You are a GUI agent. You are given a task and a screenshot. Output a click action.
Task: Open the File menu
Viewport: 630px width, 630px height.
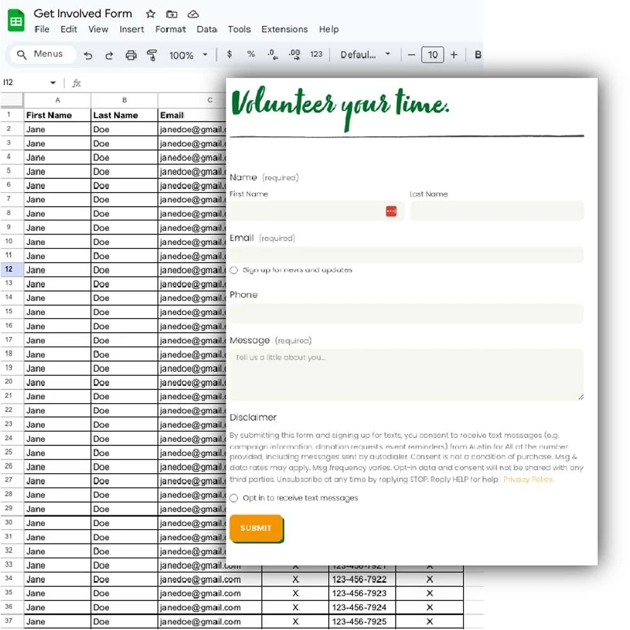click(42, 30)
